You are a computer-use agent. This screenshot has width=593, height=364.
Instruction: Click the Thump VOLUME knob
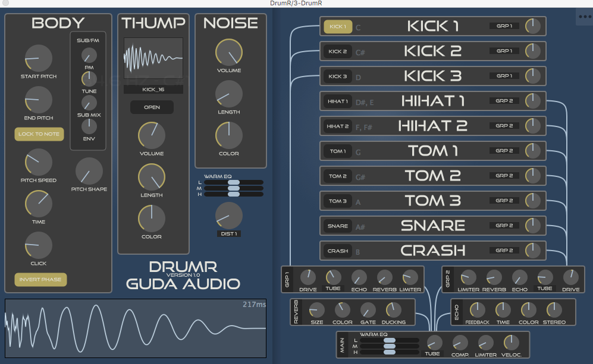(152, 135)
